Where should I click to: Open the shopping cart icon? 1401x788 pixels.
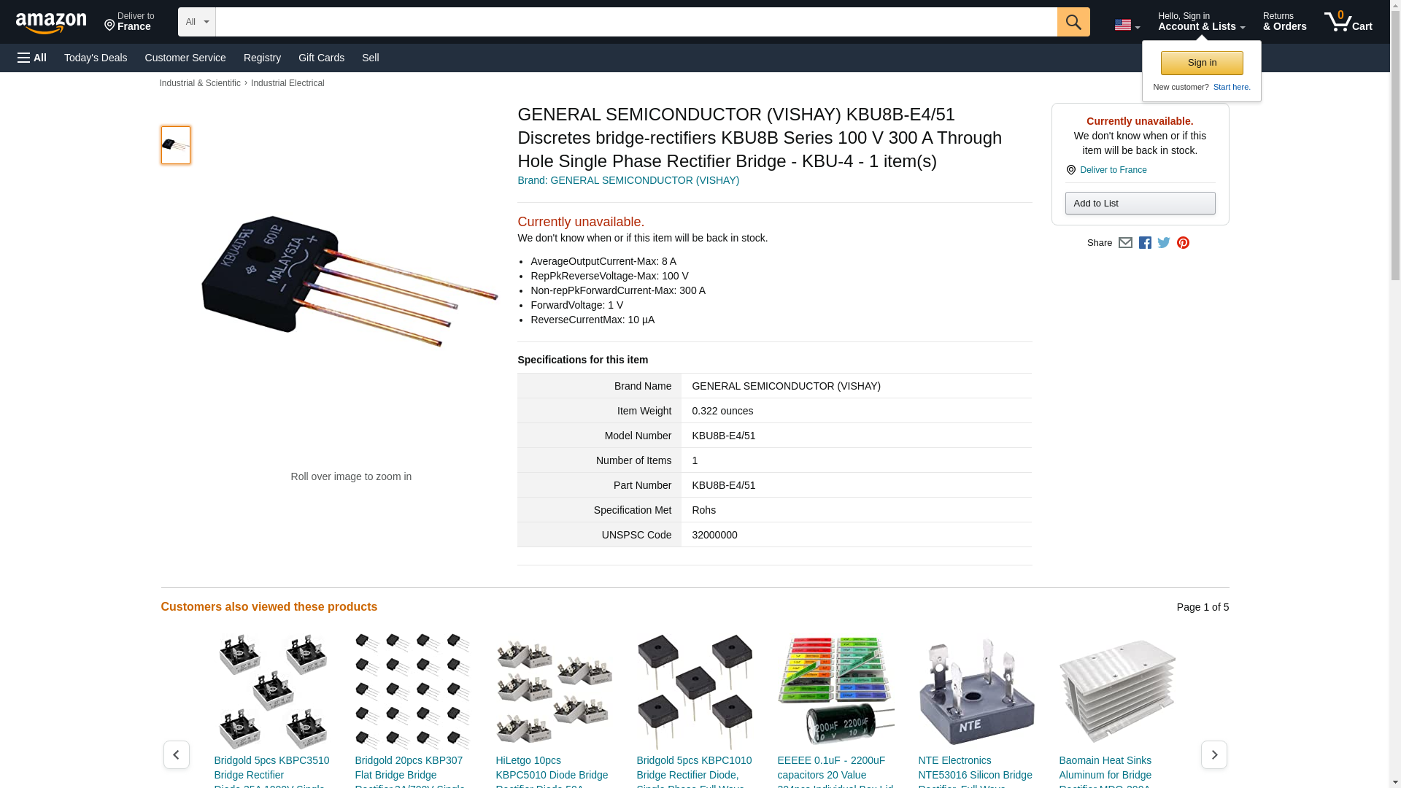click(x=1348, y=22)
